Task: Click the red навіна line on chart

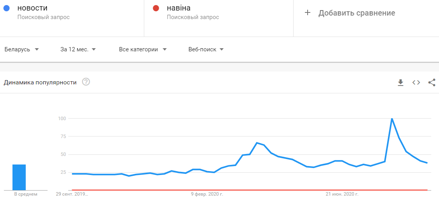Action: (250, 190)
